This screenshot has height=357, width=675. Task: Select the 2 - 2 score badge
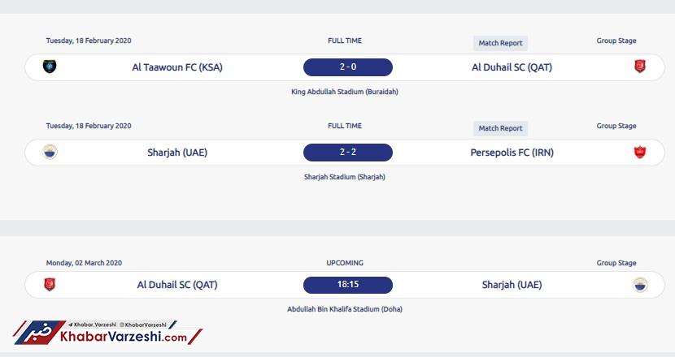pos(348,152)
